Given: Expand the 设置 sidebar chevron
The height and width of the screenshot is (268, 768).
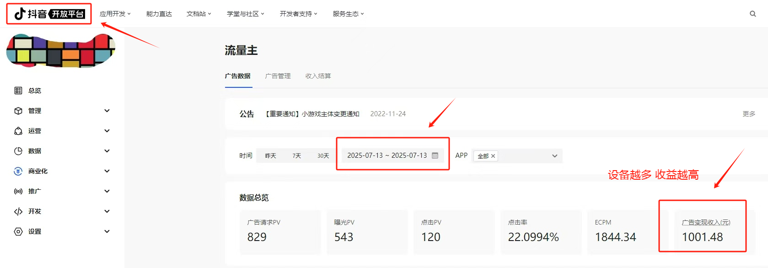Looking at the screenshot, I should (107, 231).
